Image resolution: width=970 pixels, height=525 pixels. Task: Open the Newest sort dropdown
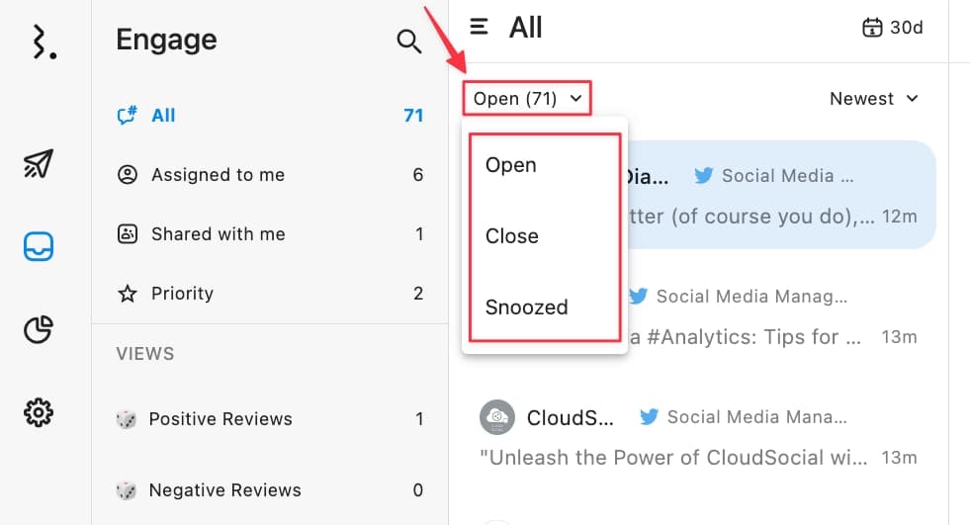874,99
